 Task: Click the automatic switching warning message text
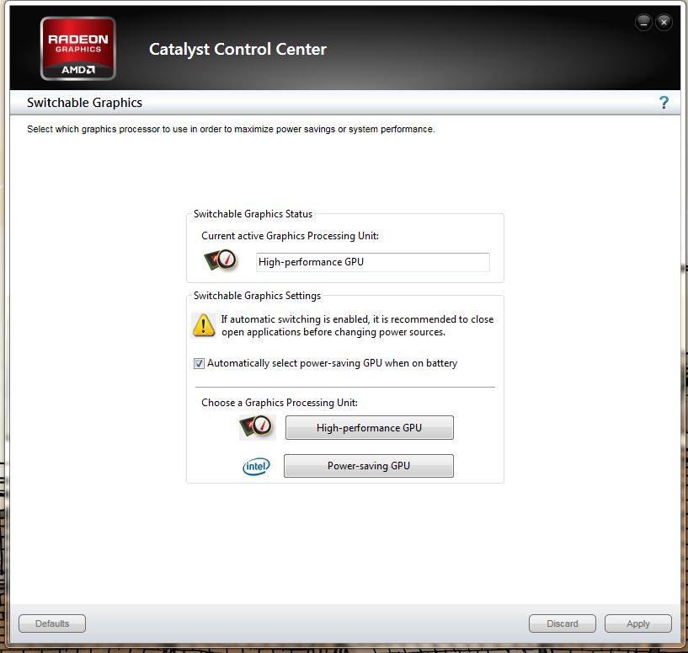point(357,325)
